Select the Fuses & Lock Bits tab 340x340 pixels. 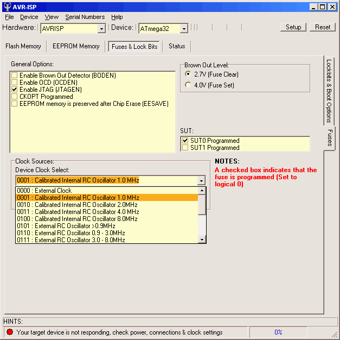(134, 47)
